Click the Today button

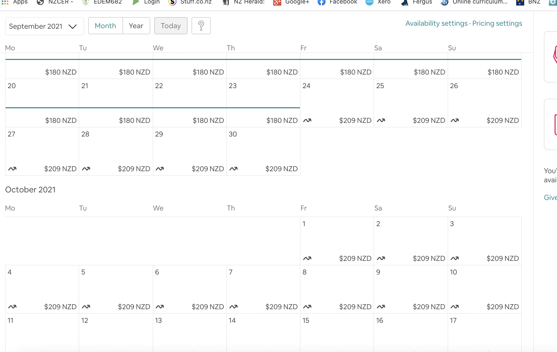171,26
